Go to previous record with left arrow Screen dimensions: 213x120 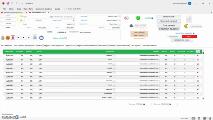tap(18, 38)
